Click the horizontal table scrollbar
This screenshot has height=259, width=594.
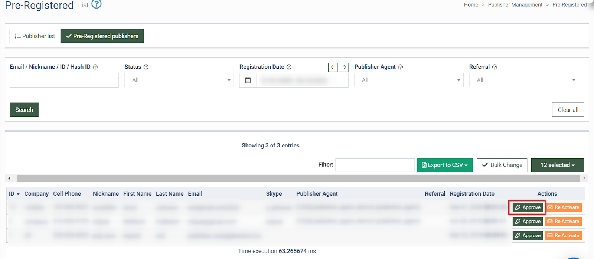(x=298, y=179)
